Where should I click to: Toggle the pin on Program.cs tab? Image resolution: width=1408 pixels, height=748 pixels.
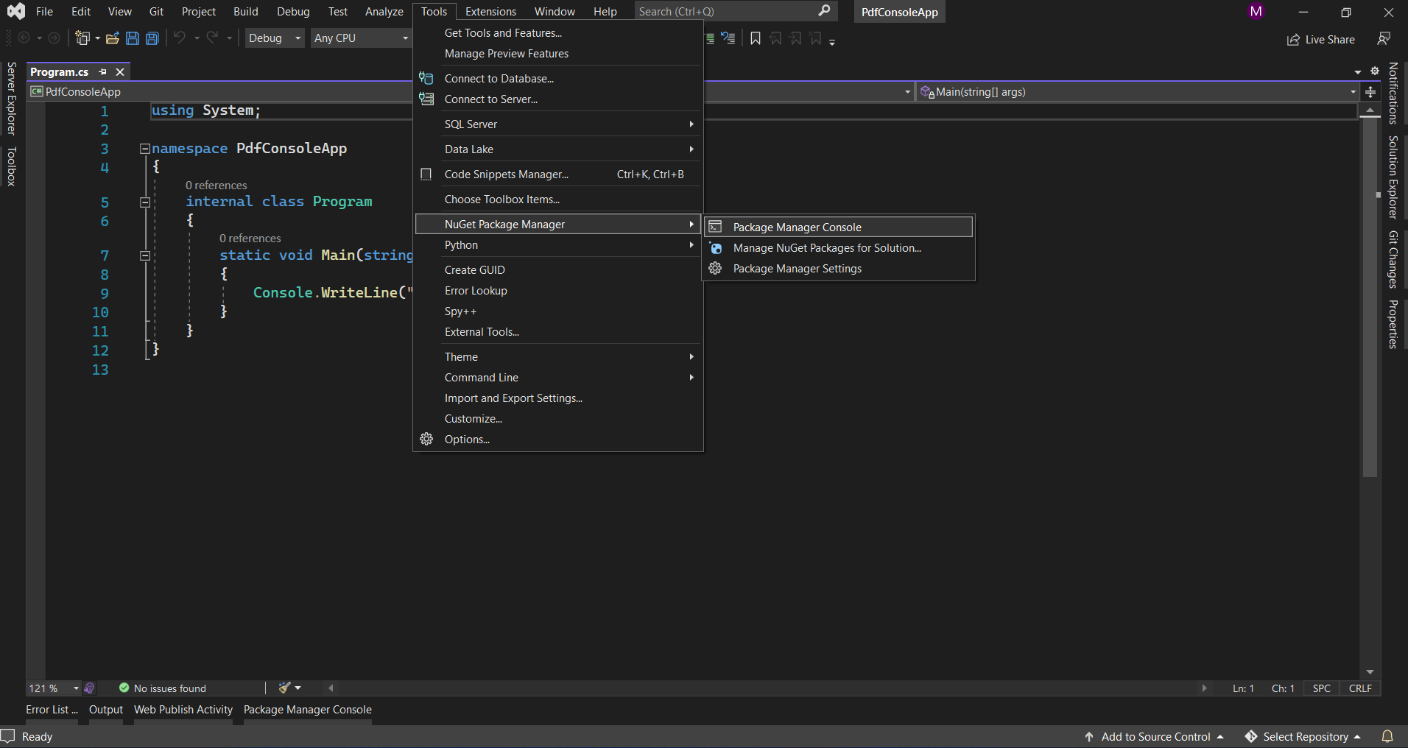[x=103, y=72]
